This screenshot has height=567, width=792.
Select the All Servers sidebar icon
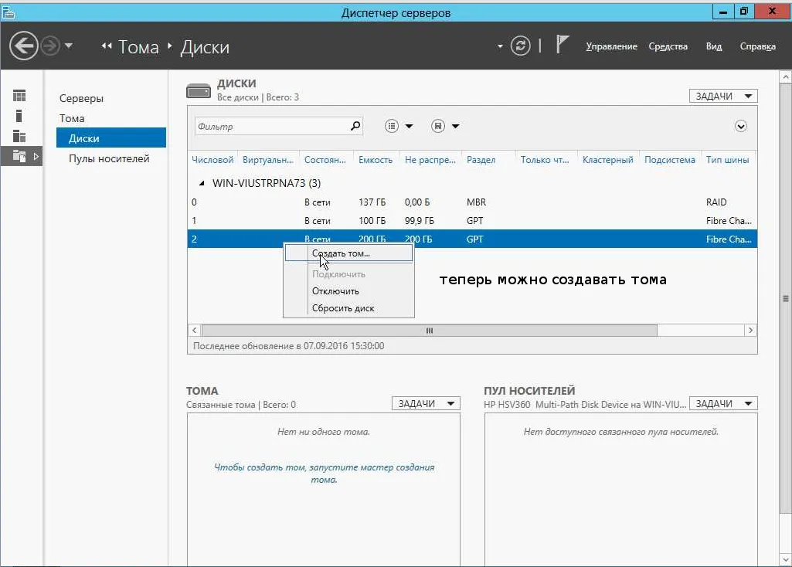pos(19,136)
